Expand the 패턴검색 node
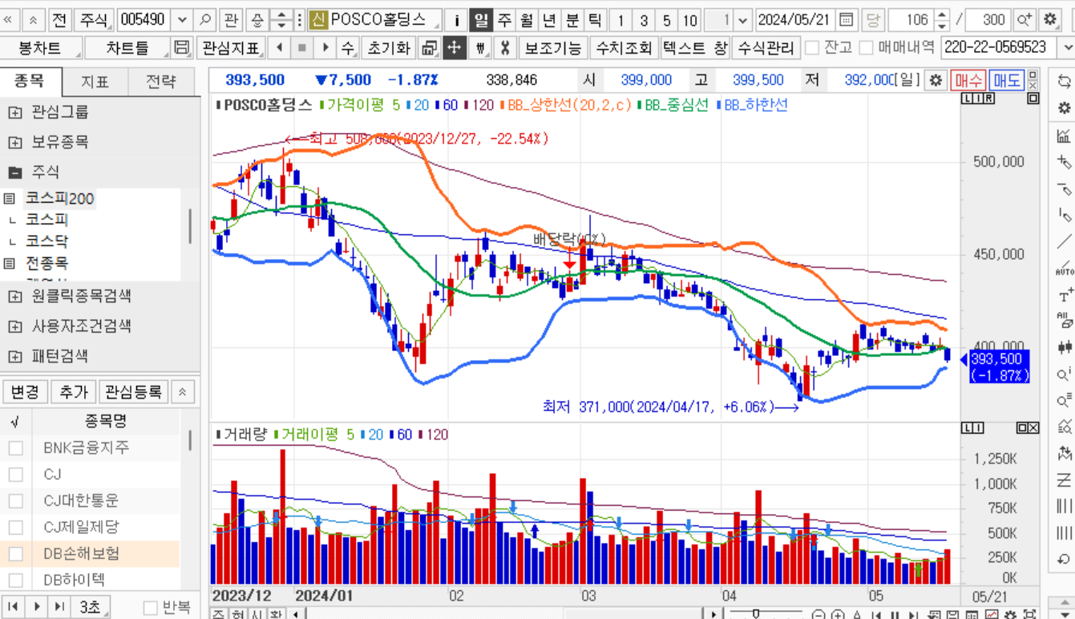This screenshot has width=1075, height=619. click(x=14, y=356)
